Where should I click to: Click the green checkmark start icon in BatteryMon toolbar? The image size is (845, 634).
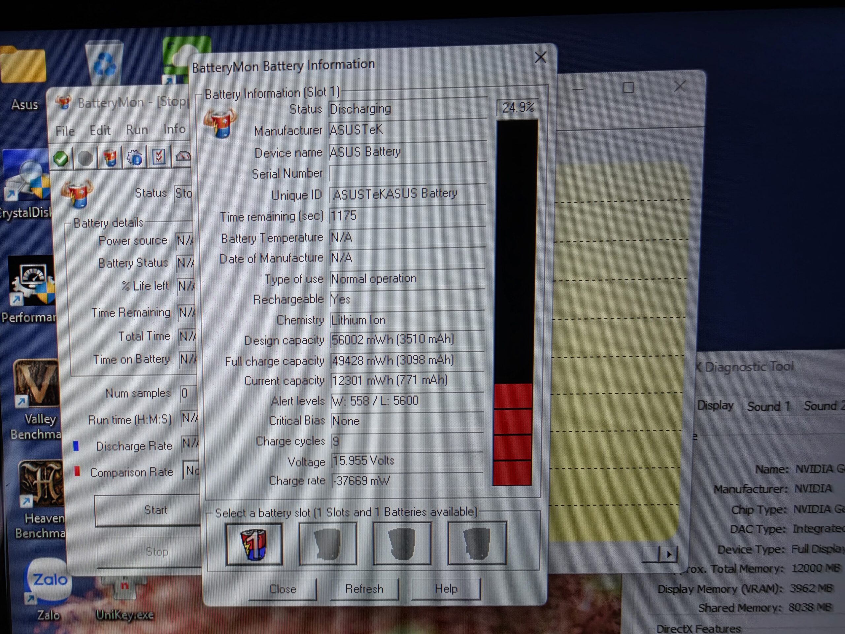(61, 158)
